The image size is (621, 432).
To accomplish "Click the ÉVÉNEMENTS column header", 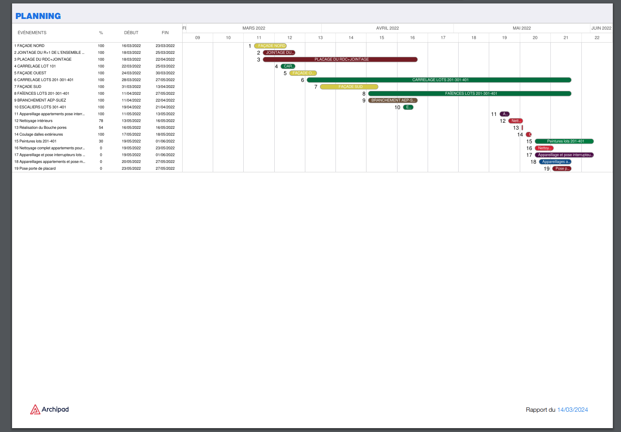I will [32, 33].
